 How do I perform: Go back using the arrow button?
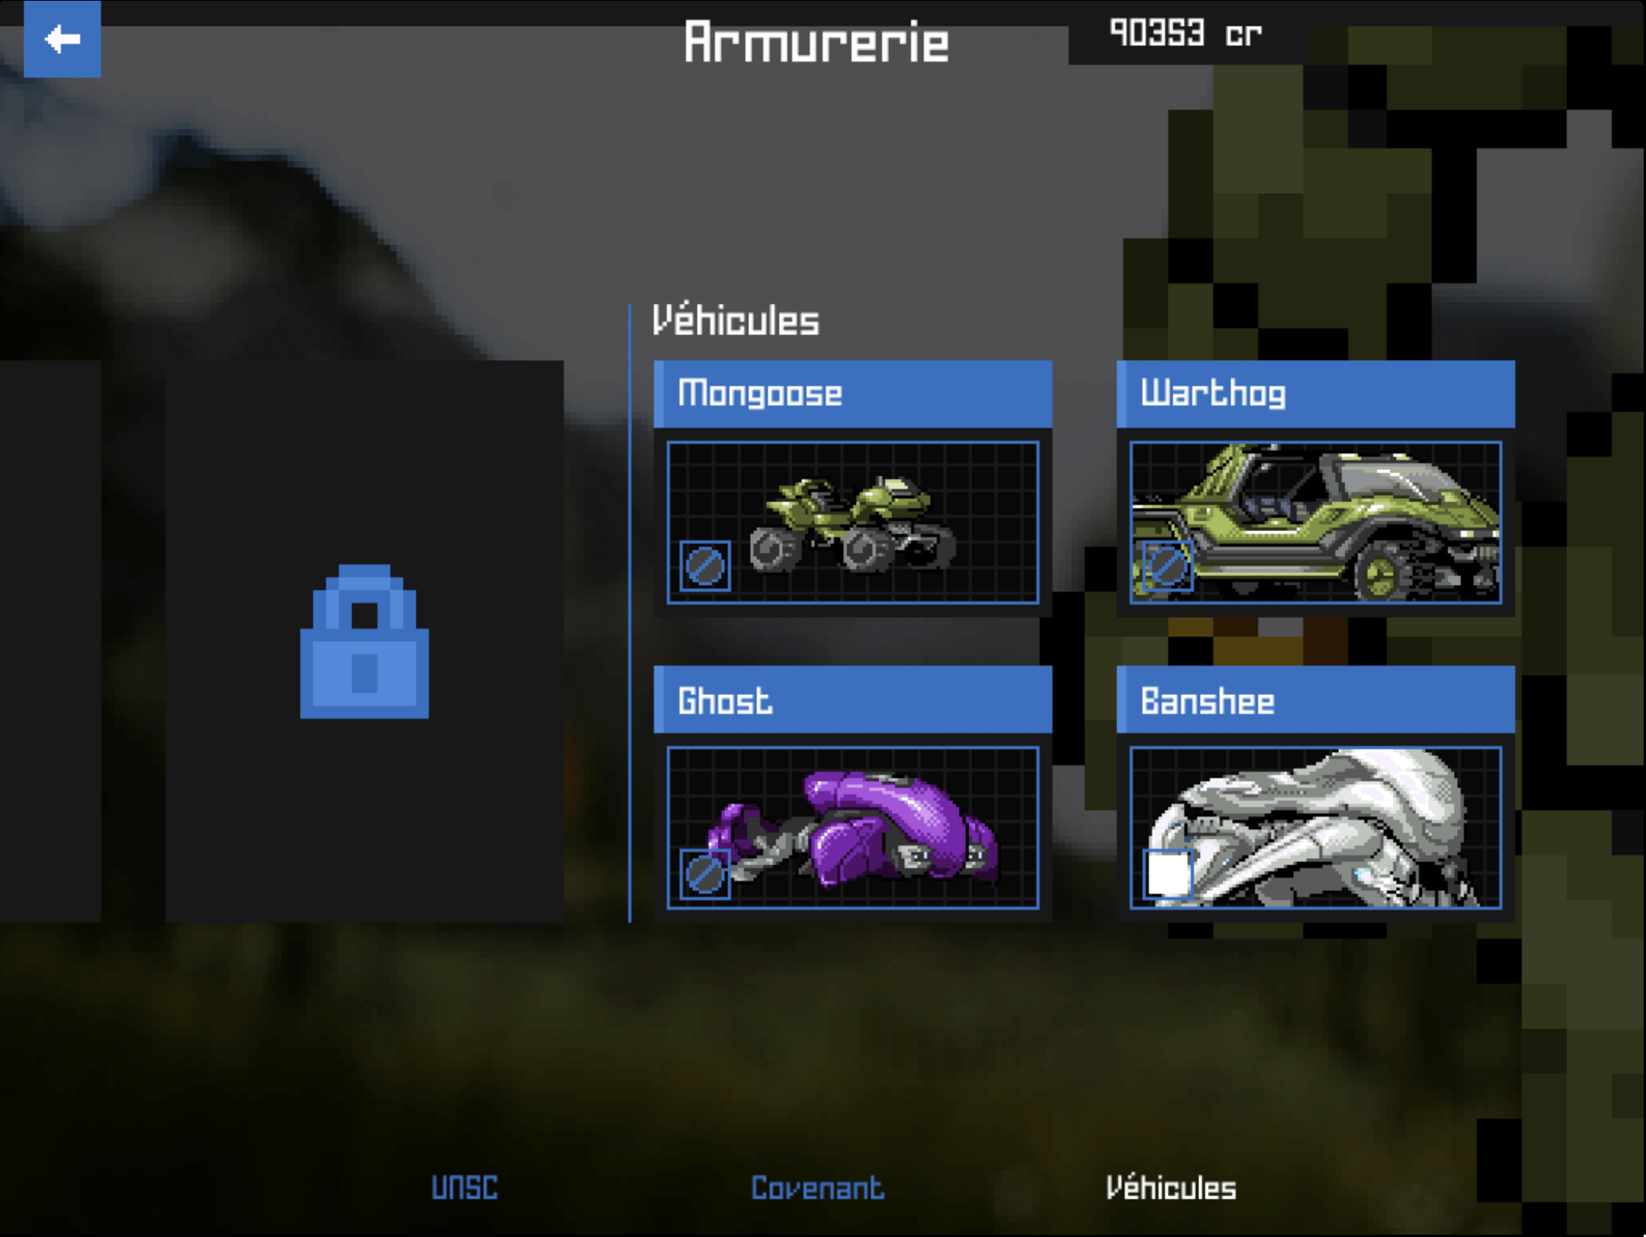[62, 39]
